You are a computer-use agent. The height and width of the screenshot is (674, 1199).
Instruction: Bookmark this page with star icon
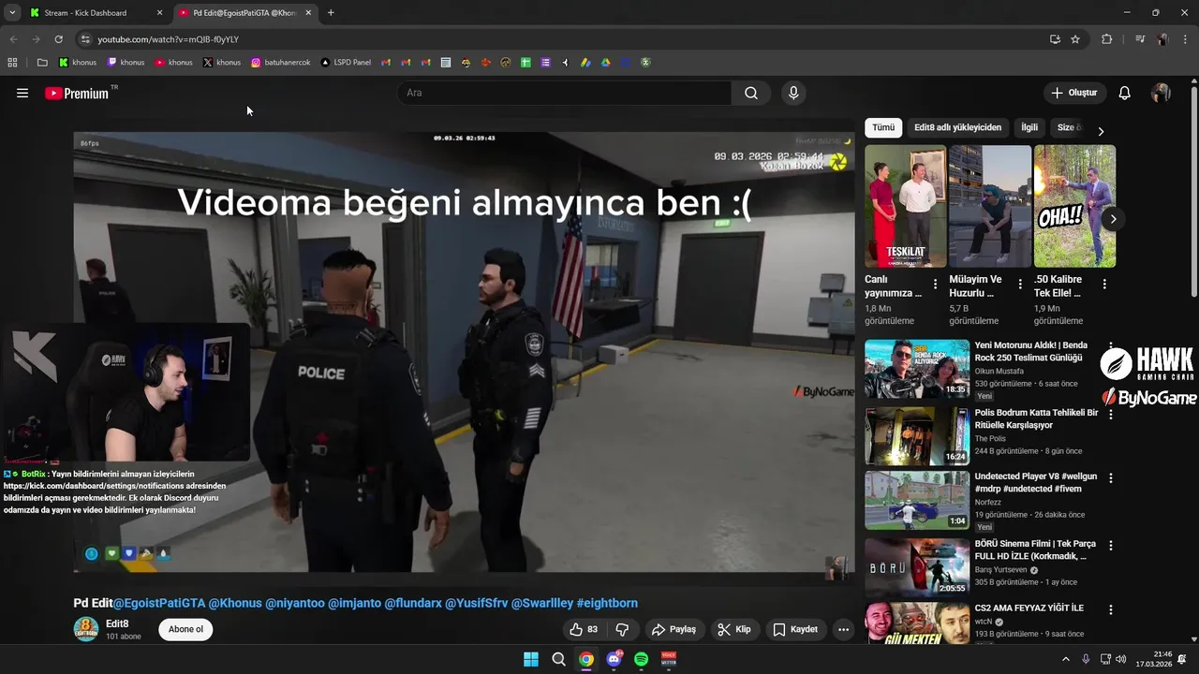[1075, 39]
